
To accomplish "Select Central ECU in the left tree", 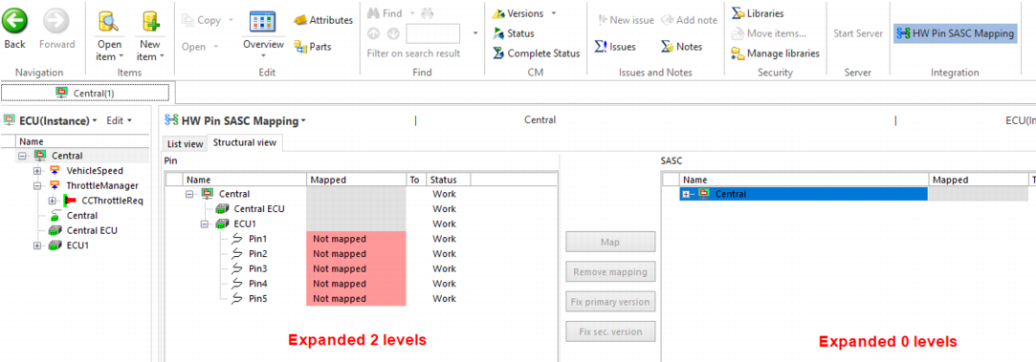I will tap(92, 231).
